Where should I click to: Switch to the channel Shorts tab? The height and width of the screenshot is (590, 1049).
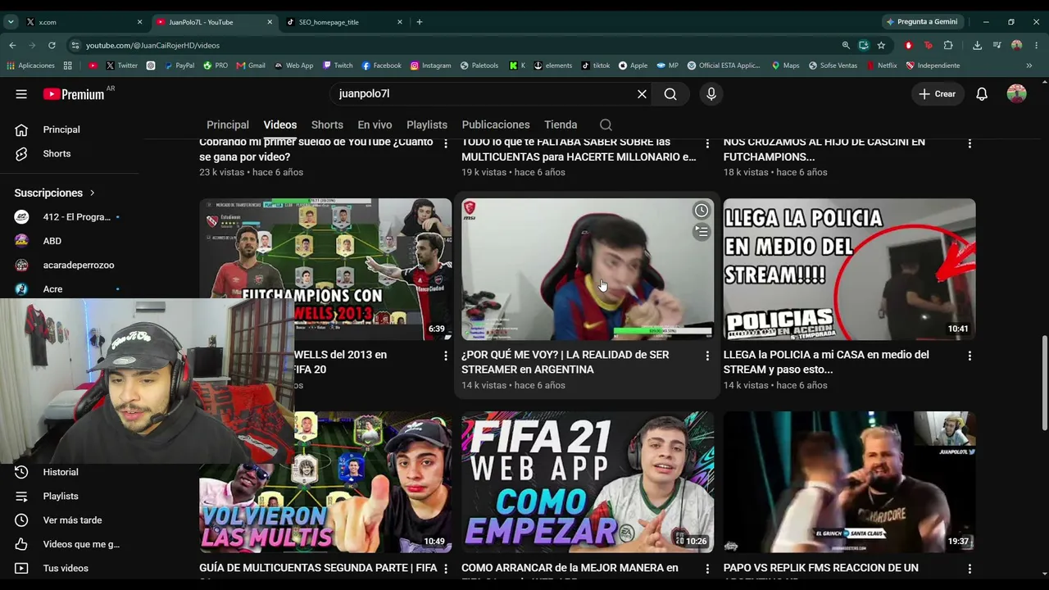[x=327, y=125]
